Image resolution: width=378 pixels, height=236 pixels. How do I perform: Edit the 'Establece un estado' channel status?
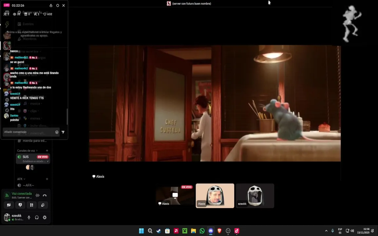point(35,161)
